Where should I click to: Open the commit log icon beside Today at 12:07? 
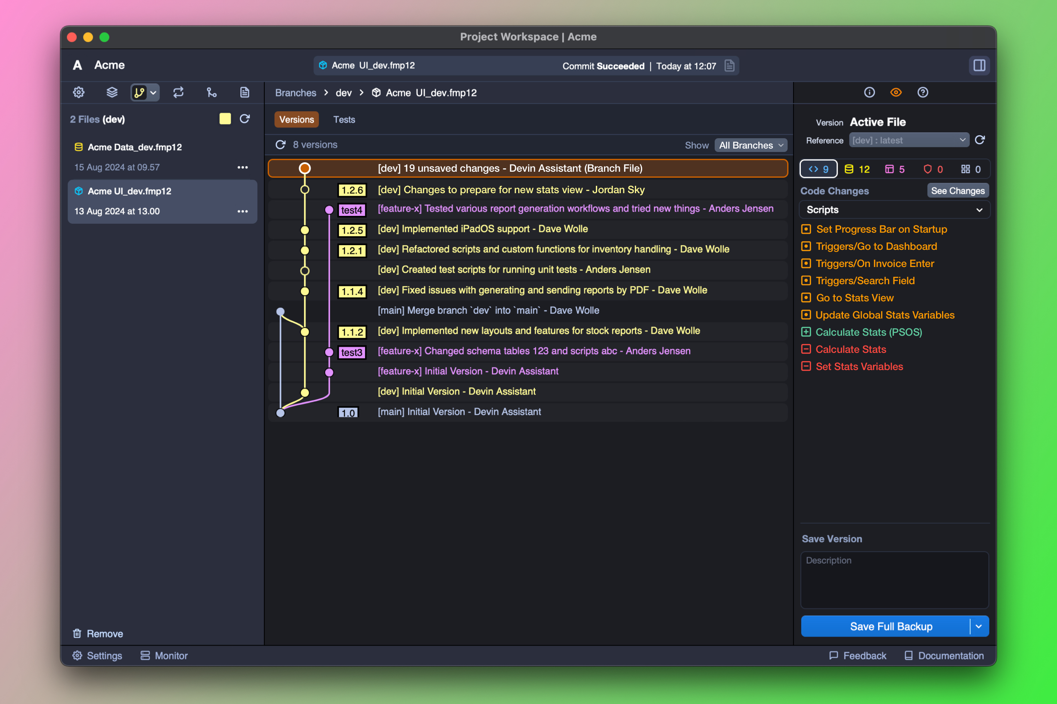(730, 66)
